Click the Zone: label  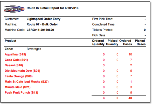(x=9, y=49)
